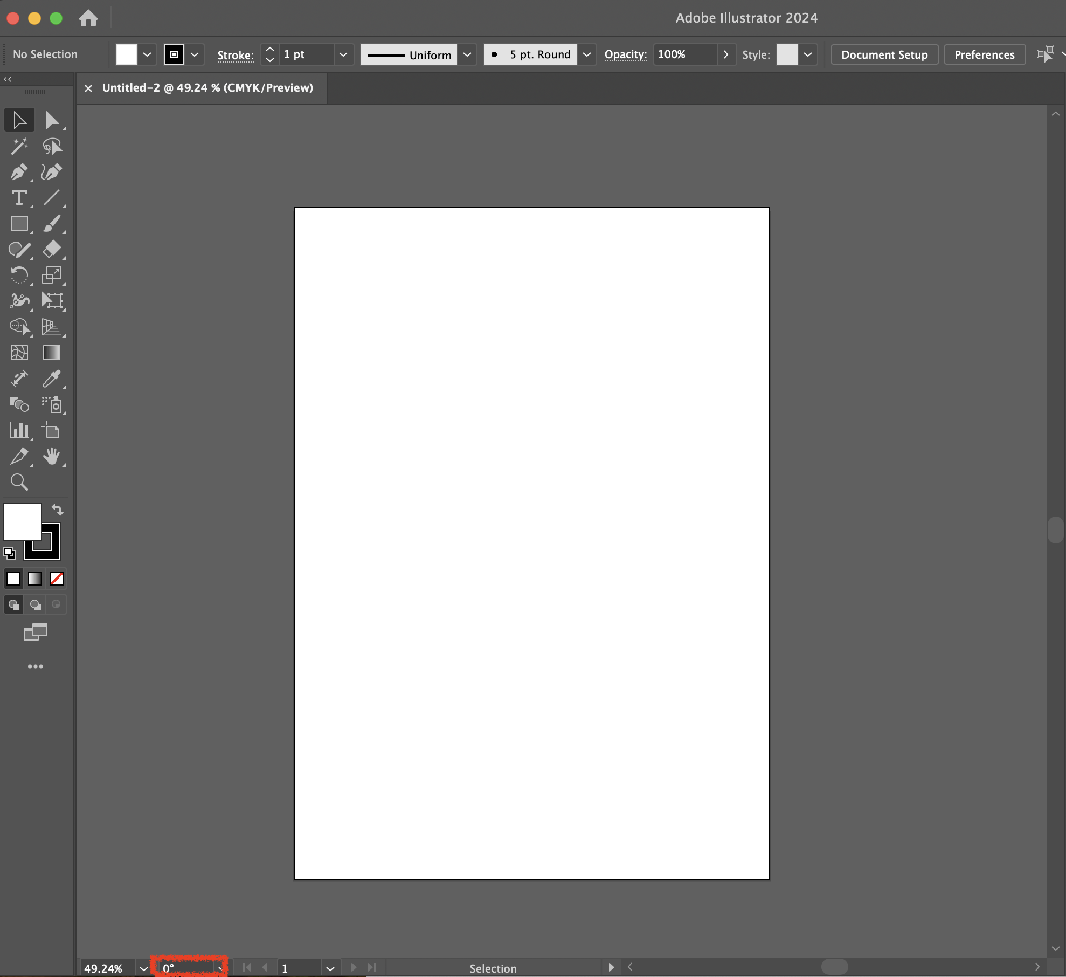Activate the Hand tool
1066x977 pixels.
click(x=52, y=456)
